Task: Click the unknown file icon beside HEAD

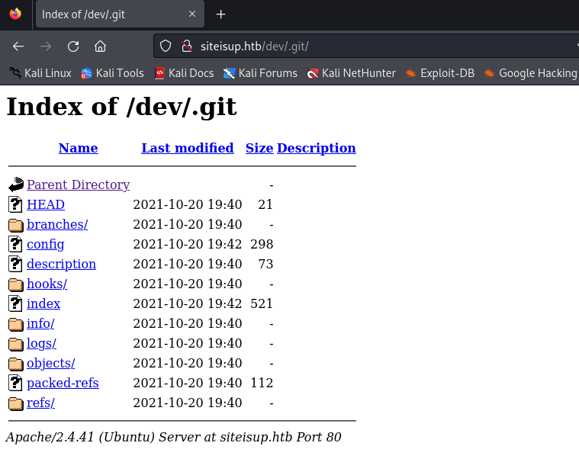Action: pyautogui.click(x=16, y=204)
